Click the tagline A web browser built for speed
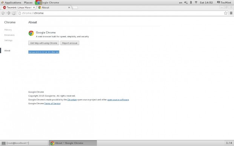This screenshot has width=234, height=146. [62, 36]
